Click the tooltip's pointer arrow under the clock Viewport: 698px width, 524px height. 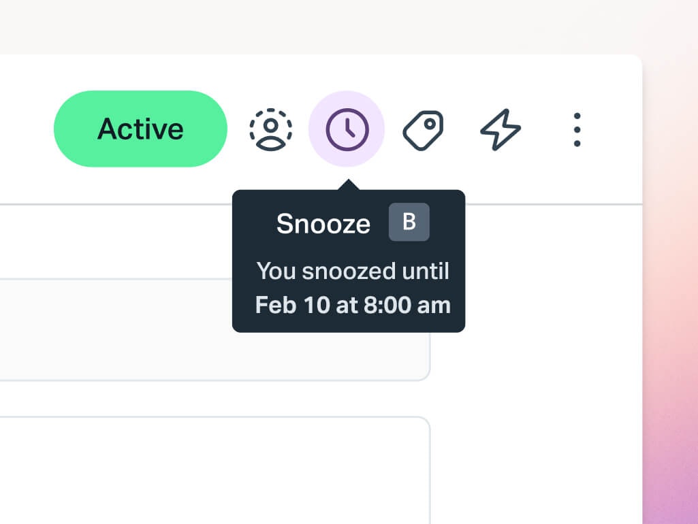pos(348,185)
